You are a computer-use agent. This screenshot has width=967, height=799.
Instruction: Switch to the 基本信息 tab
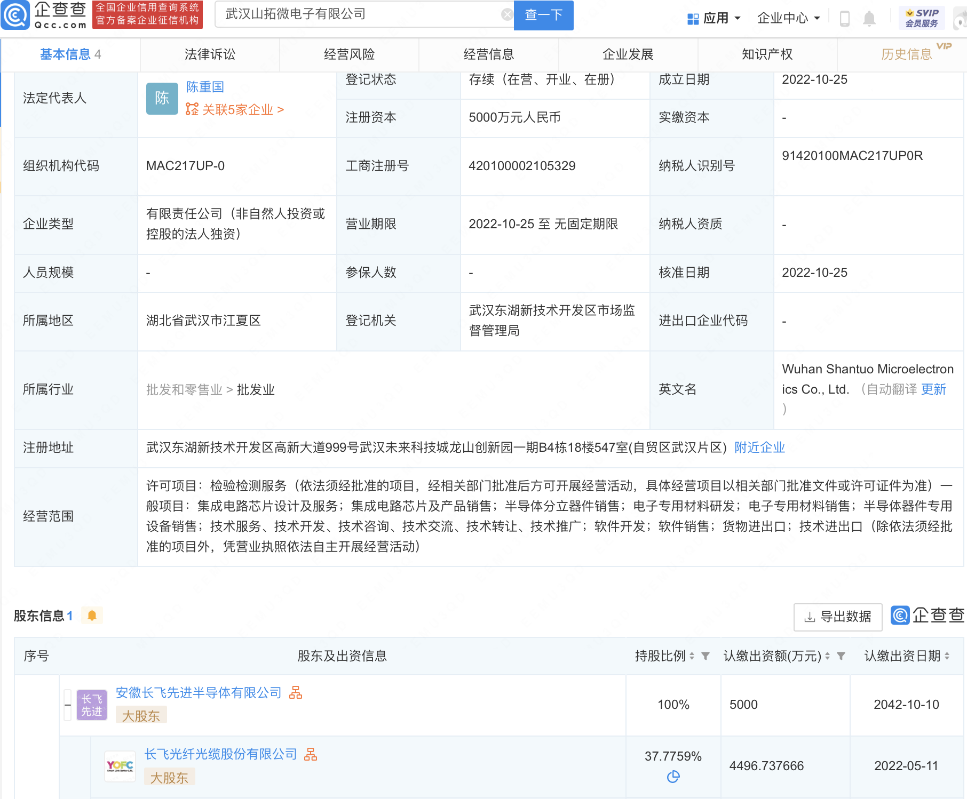pos(70,54)
